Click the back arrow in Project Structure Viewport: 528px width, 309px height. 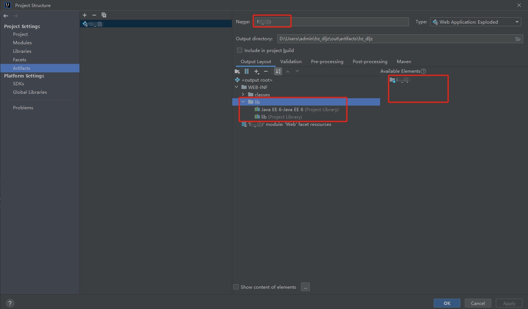6,16
